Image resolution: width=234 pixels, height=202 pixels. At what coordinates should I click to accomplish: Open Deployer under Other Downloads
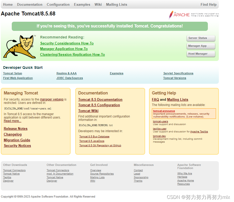point(8,181)
